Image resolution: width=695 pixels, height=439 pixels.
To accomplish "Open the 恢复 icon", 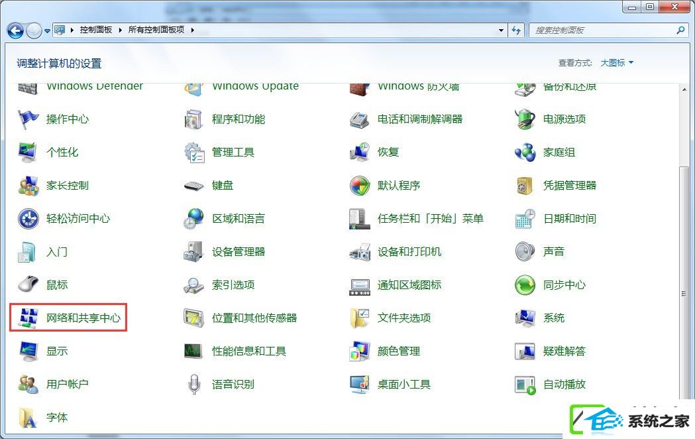I will pyautogui.click(x=360, y=153).
